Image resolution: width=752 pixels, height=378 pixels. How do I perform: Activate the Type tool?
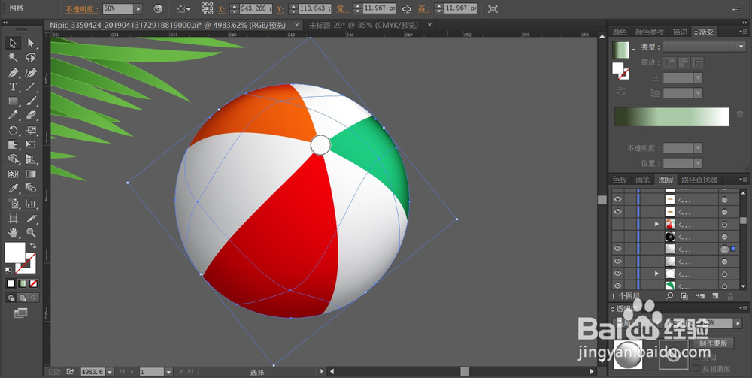(13, 86)
